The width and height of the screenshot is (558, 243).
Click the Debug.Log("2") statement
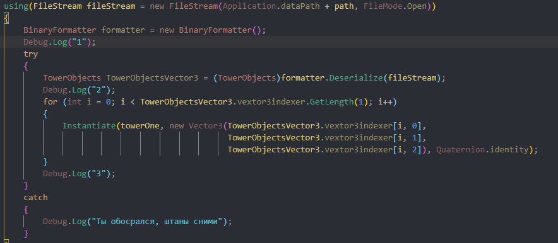[x=79, y=90]
